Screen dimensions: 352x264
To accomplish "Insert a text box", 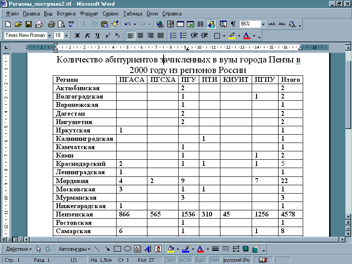I will (x=137, y=249).
